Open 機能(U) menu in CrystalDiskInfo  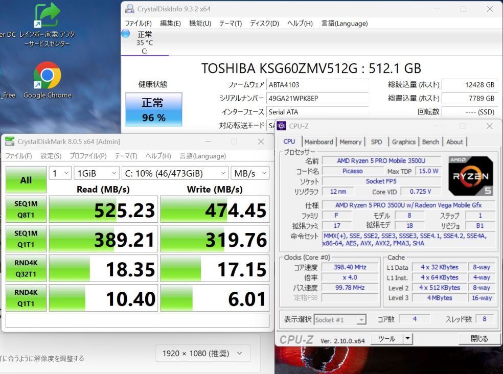tap(200, 24)
